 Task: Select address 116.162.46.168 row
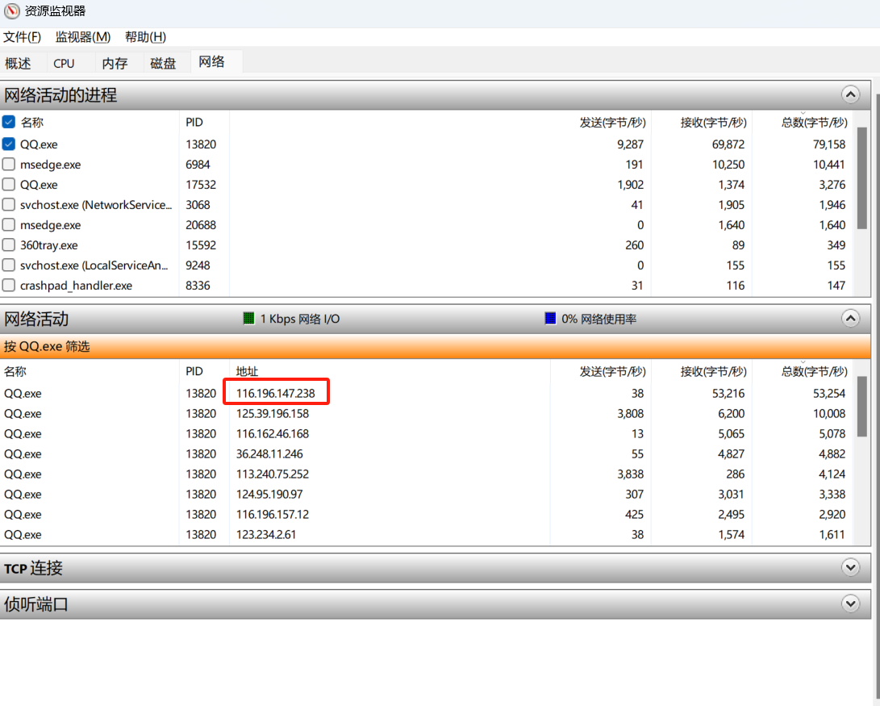pos(427,433)
